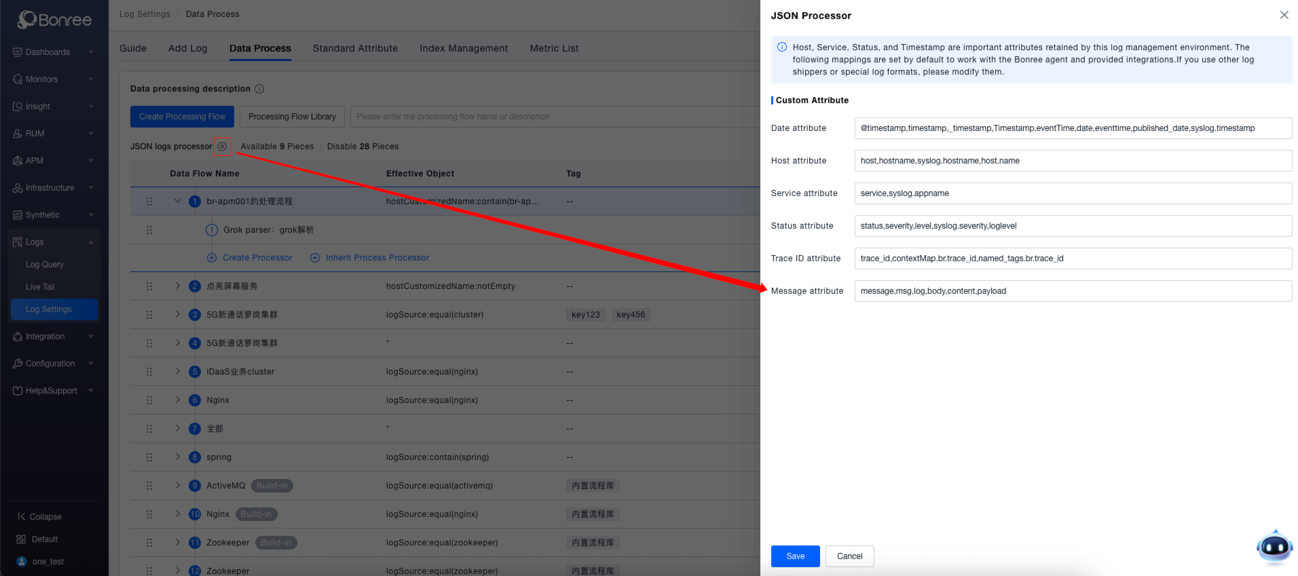Open the Index Management tab
This screenshot has width=1298, height=576.
click(x=463, y=48)
